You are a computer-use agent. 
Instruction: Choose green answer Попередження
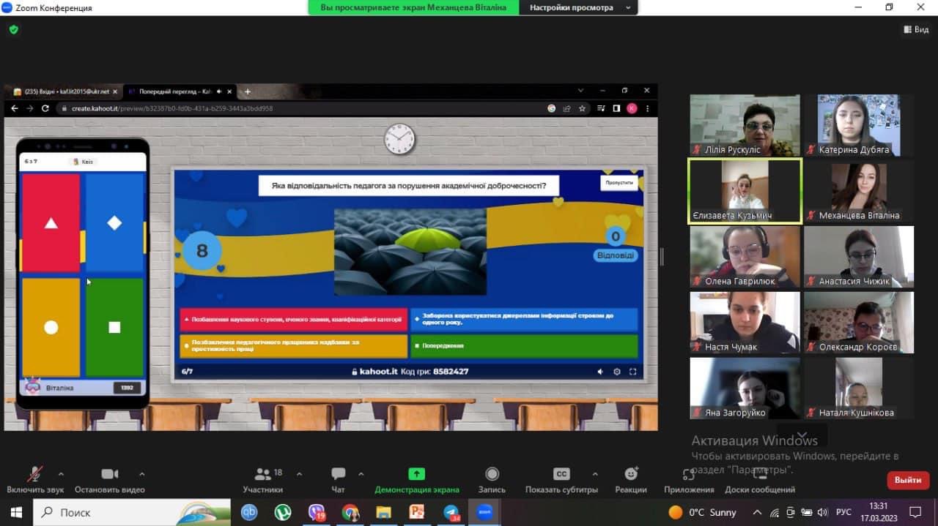point(524,346)
